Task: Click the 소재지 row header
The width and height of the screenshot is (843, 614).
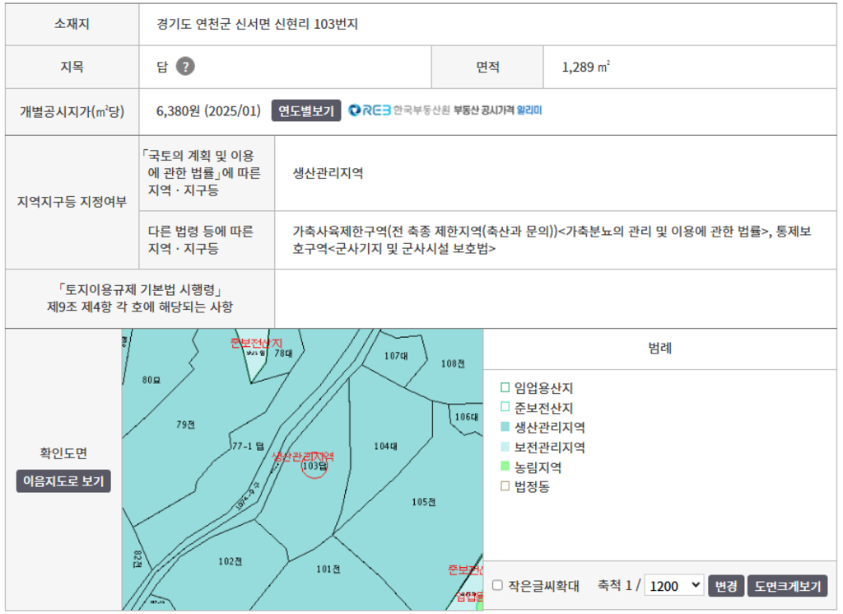Action: point(72,24)
